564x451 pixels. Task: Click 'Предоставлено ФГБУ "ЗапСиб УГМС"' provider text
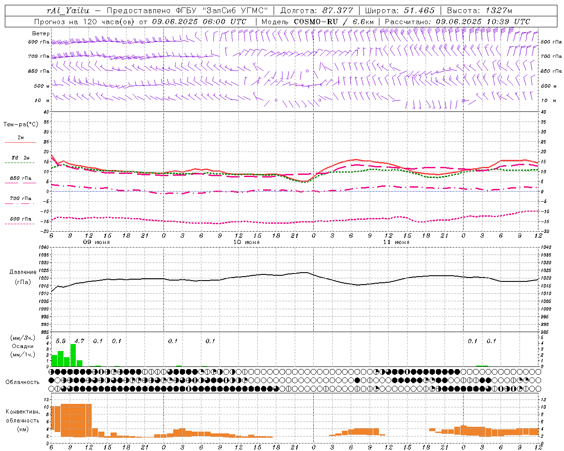coord(187,11)
